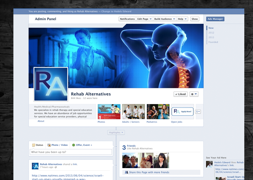Image resolution: width=253 pixels, height=180 pixels.
Task: Click the Rehab Alternatives profile picture
Action: pyautogui.click(x=51, y=84)
